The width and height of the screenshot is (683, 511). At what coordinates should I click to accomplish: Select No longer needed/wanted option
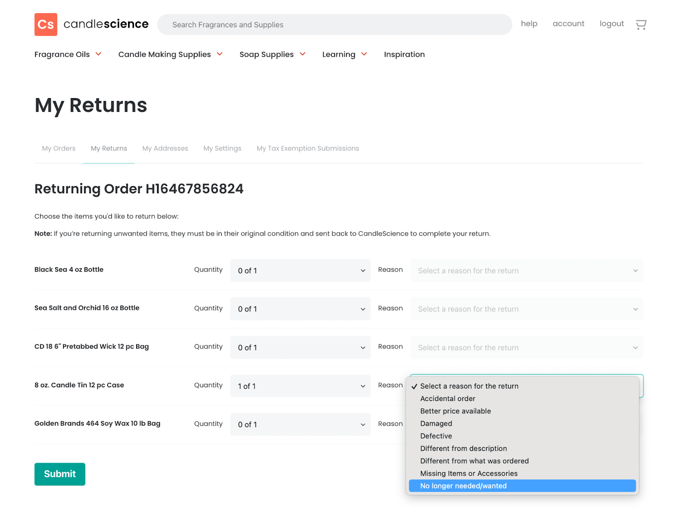click(463, 485)
